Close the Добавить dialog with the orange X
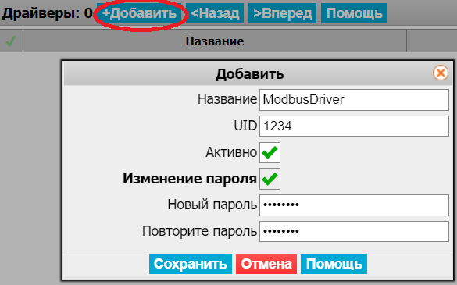This screenshot has height=285, width=457. click(x=441, y=73)
